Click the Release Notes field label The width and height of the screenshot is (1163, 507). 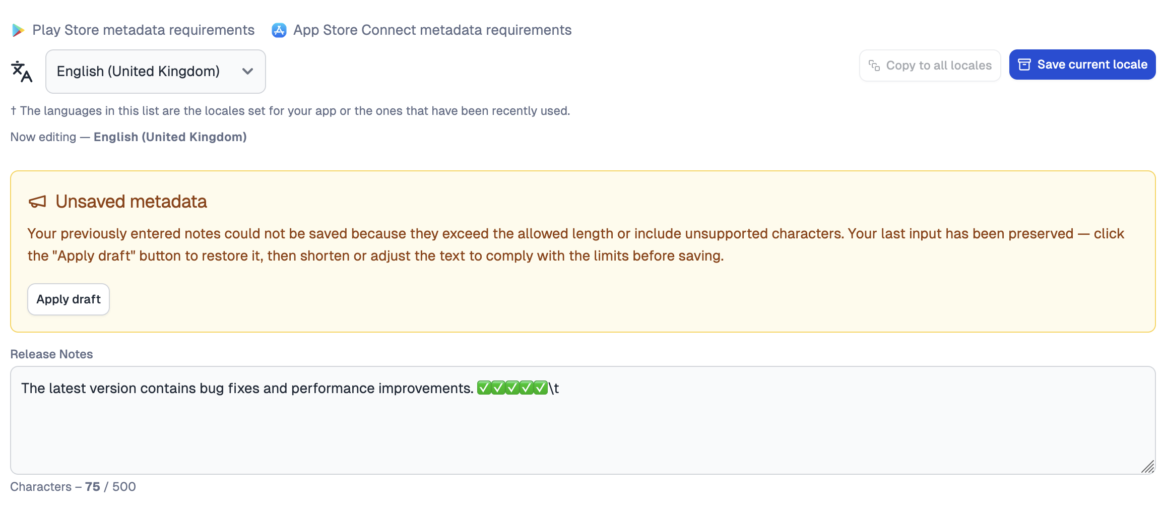pyautogui.click(x=51, y=354)
